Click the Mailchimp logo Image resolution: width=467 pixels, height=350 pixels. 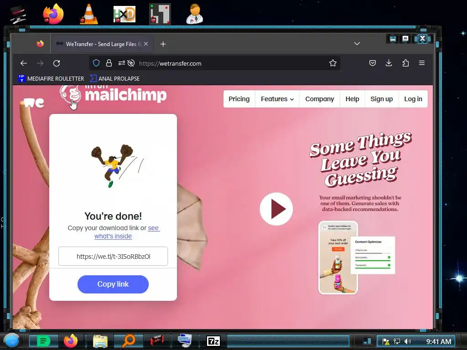click(113, 94)
